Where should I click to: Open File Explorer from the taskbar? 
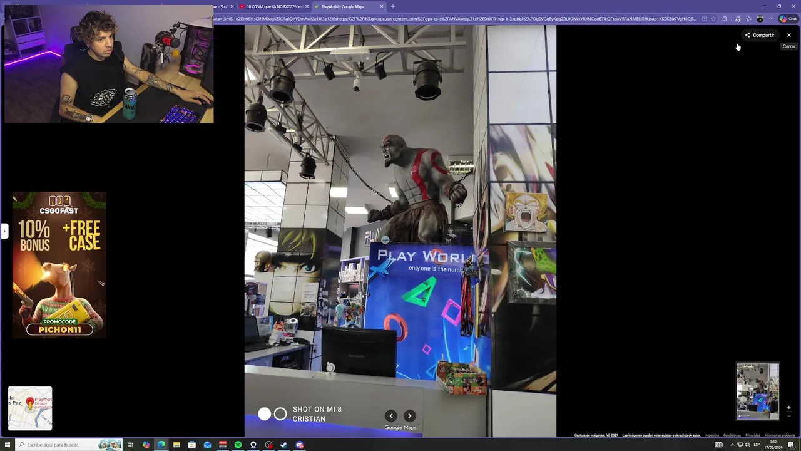tap(176, 445)
